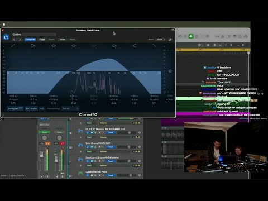This screenshot has height=201, width=268.
Task: Adjust the pan knob on left channel strip
Action: (44, 138)
